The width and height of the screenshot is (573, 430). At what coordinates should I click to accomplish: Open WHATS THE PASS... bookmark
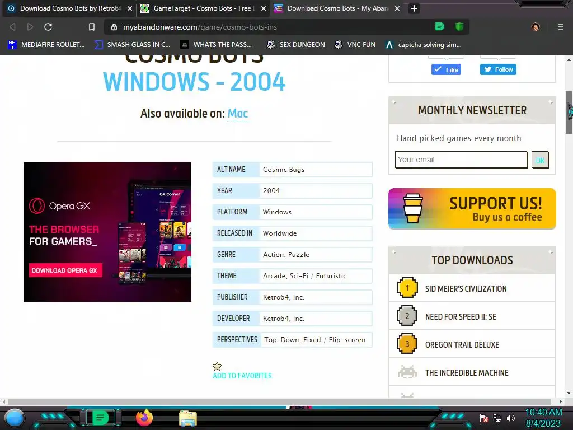(x=216, y=45)
